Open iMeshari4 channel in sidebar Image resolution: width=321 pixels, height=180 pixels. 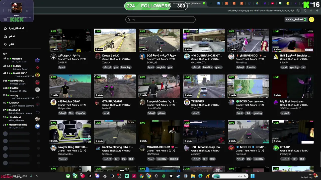(21, 111)
